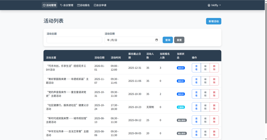Image resolution: width=267 pixels, height=140 pixels.
Task: Focus the 活动主题 text input field
Action: coord(74,40)
